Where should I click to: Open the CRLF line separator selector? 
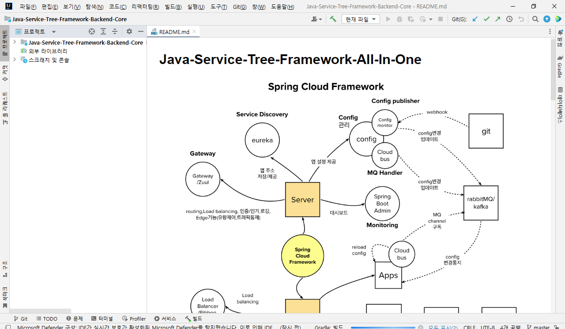tap(470, 327)
